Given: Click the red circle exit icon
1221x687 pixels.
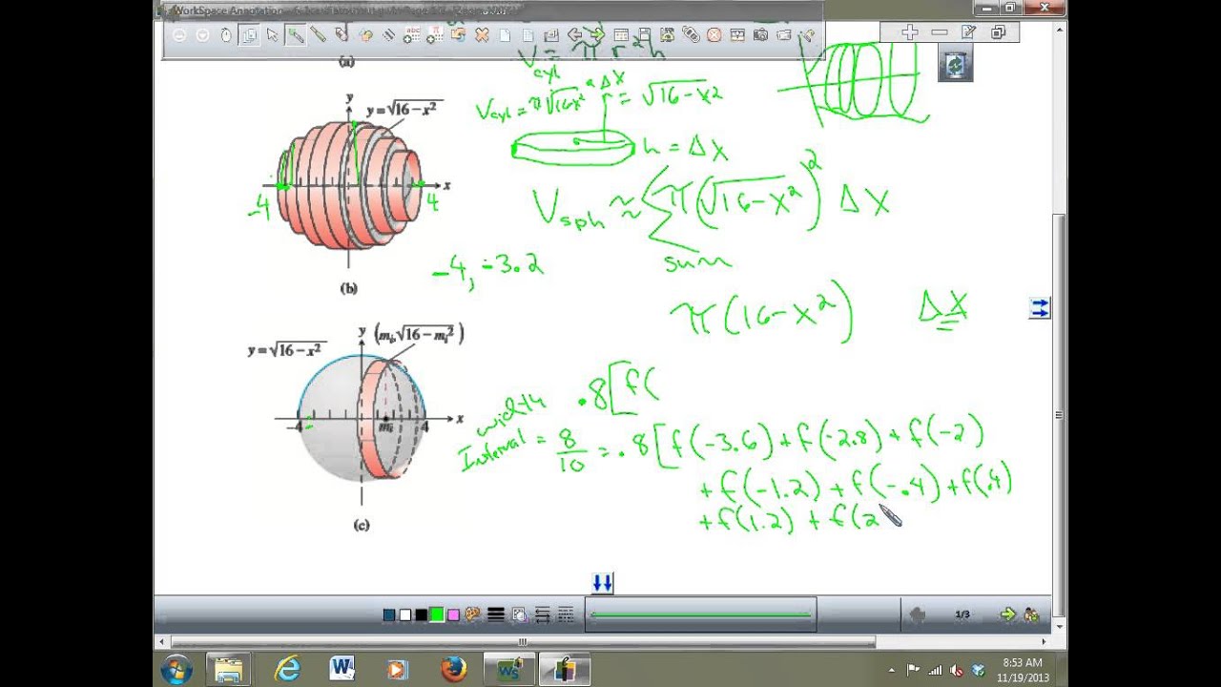Looking at the screenshot, I should pyautogui.click(x=714, y=35).
